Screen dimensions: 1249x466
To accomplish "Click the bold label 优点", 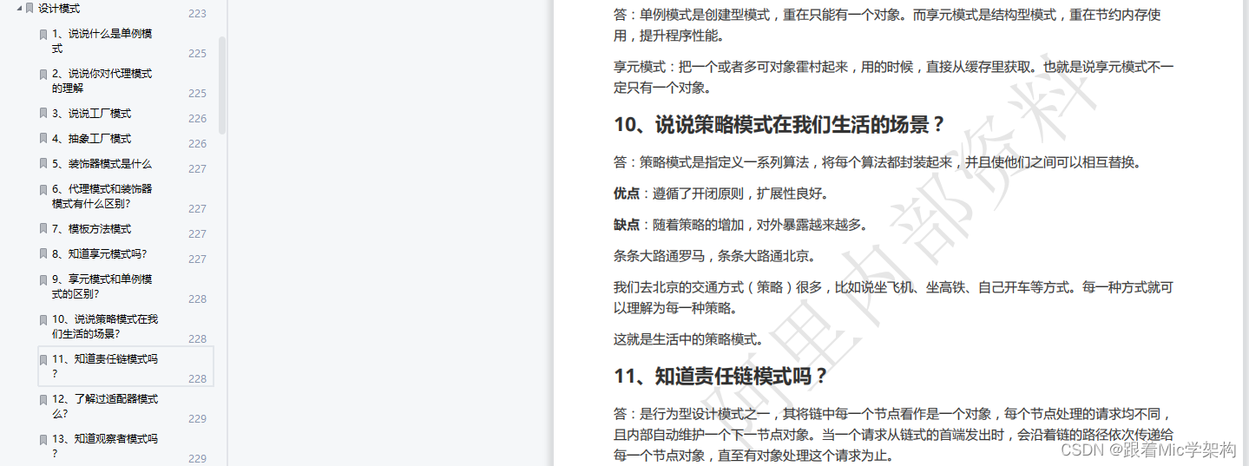I will tap(627, 194).
